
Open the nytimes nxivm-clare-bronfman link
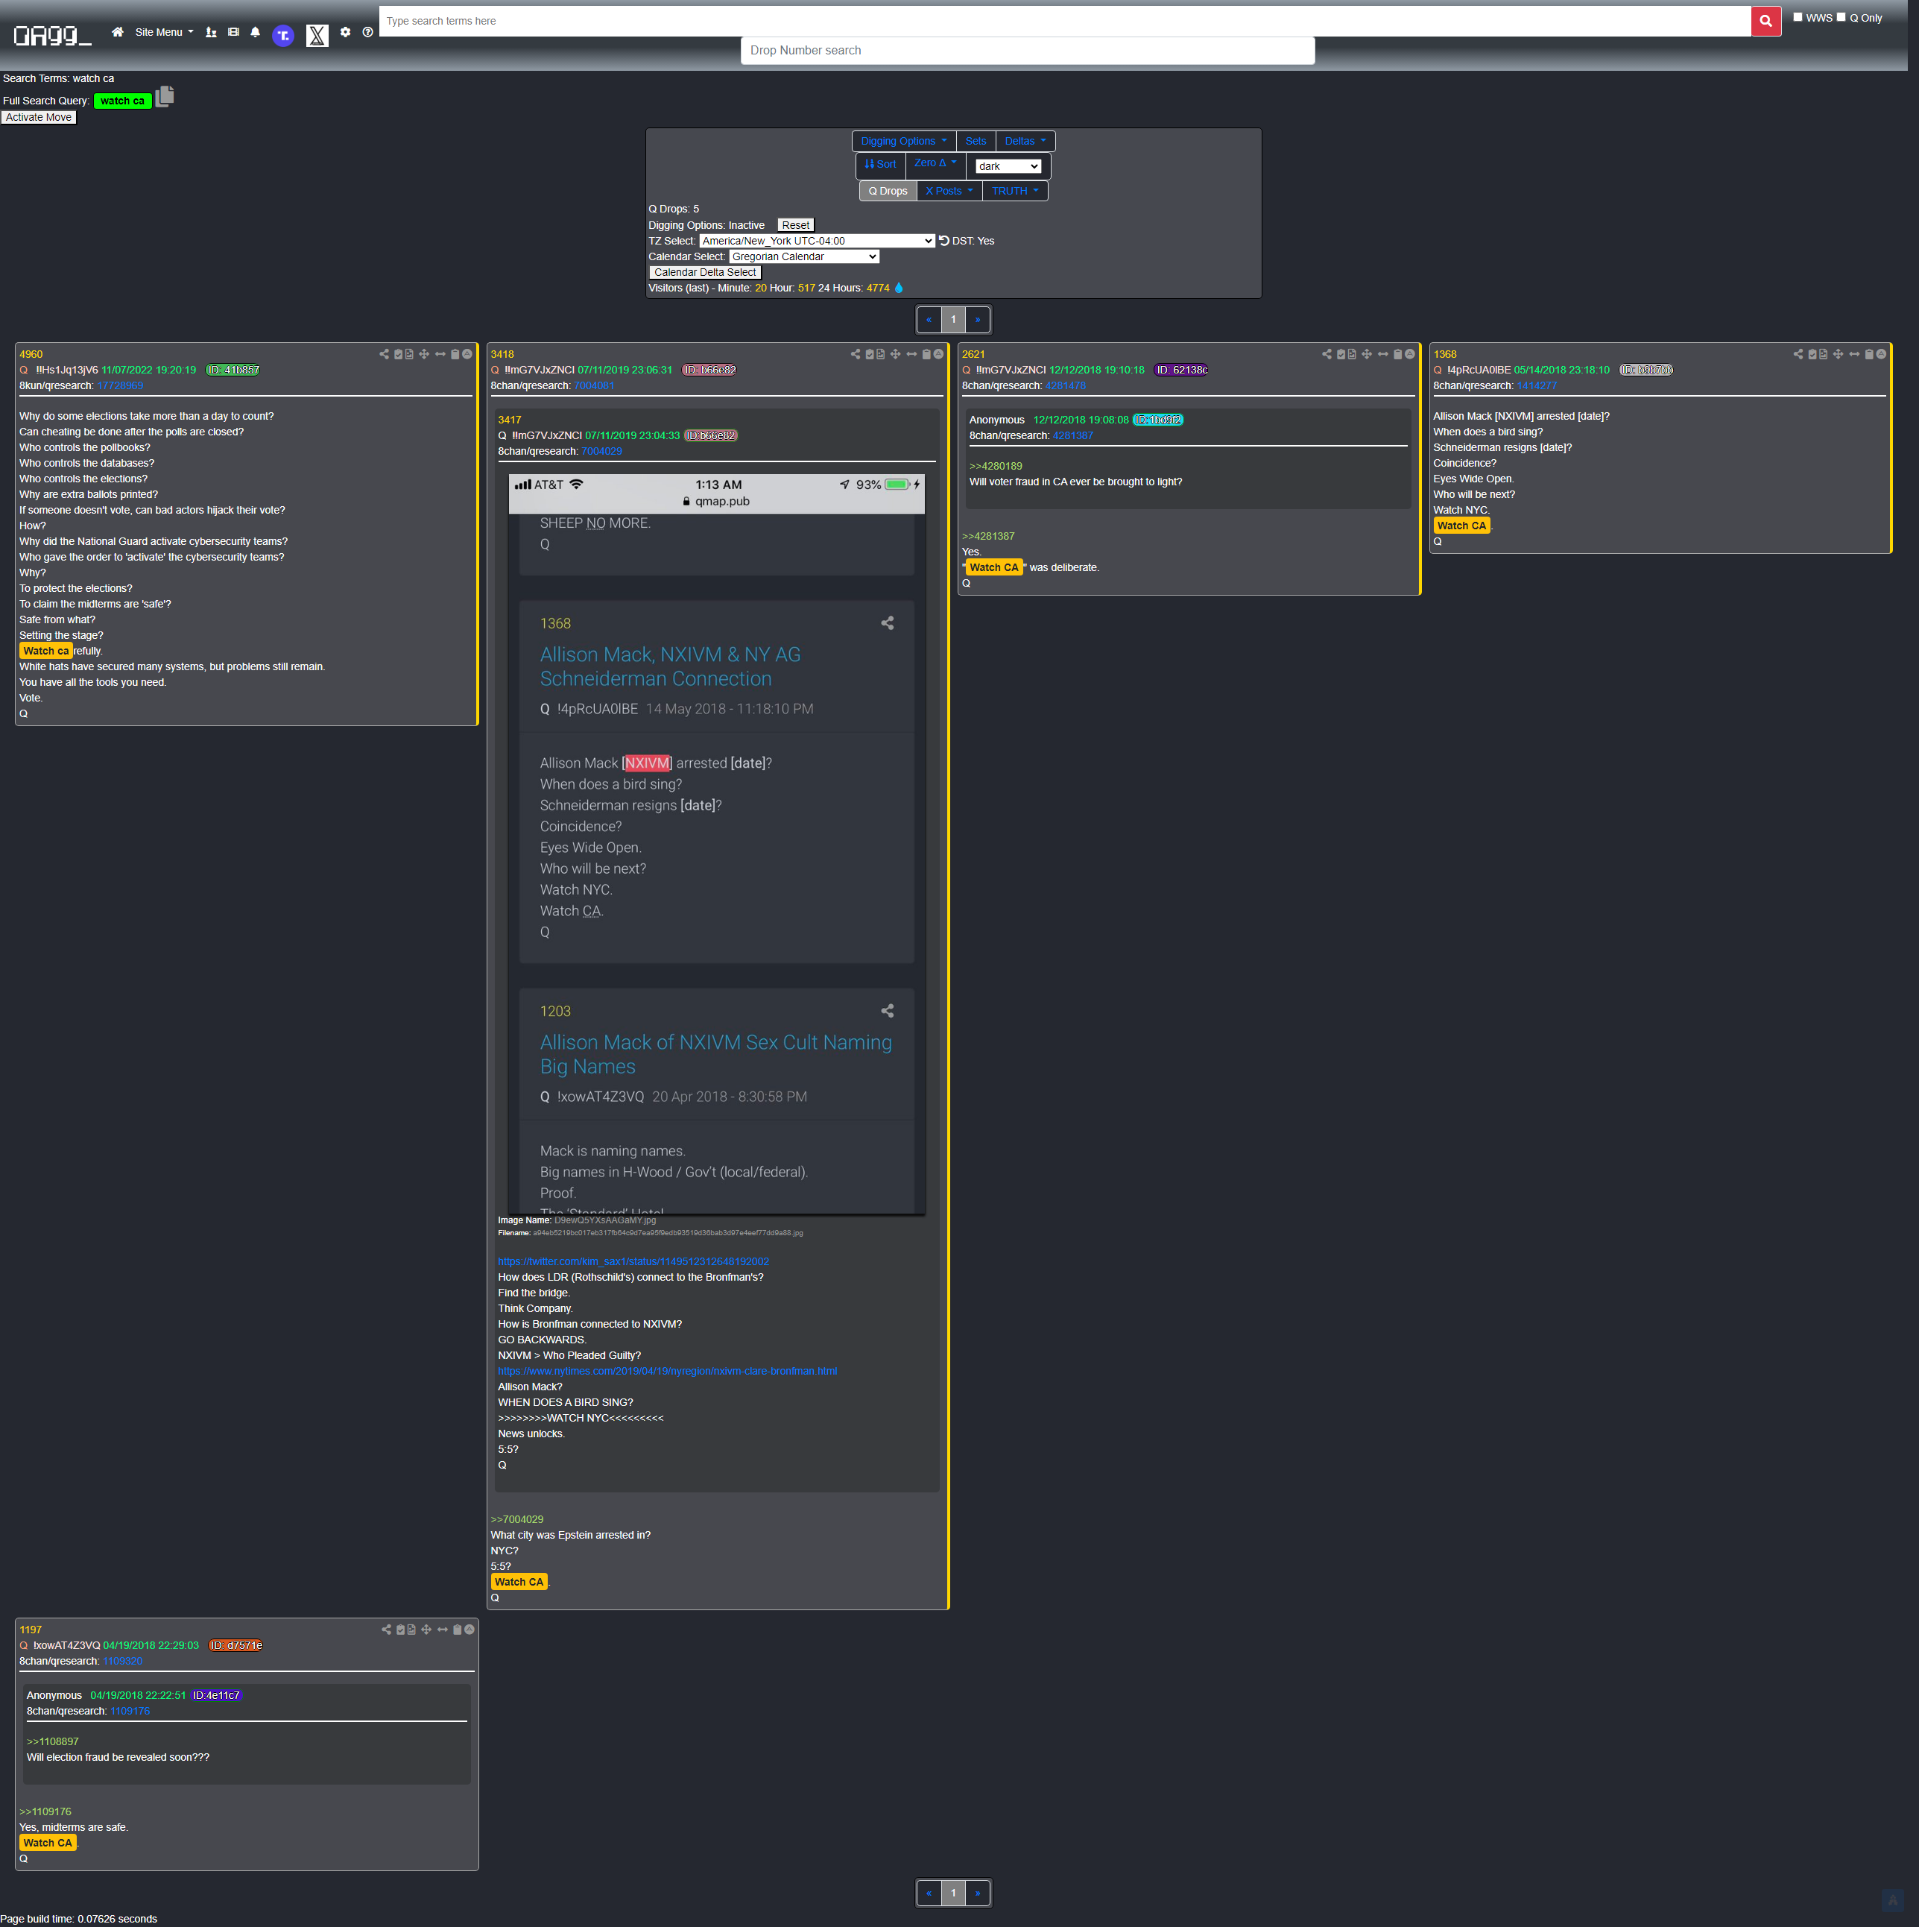(667, 1372)
